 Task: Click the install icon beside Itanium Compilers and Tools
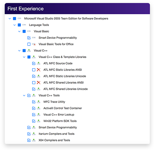click(x=34, y=134)
